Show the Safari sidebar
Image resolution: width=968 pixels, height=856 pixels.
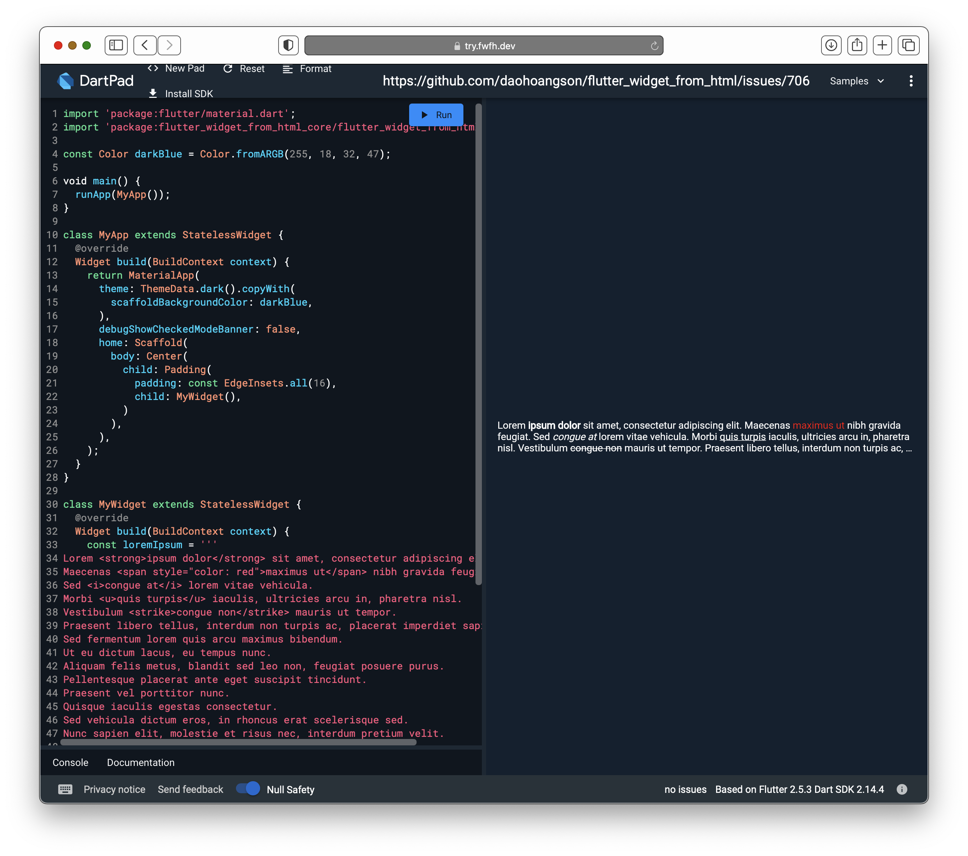coord(116,45)
